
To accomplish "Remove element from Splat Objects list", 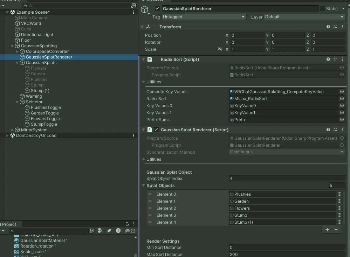I will click(x=336, y=230).
